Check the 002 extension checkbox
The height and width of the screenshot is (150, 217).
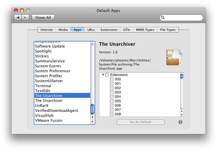pos(111,88)
